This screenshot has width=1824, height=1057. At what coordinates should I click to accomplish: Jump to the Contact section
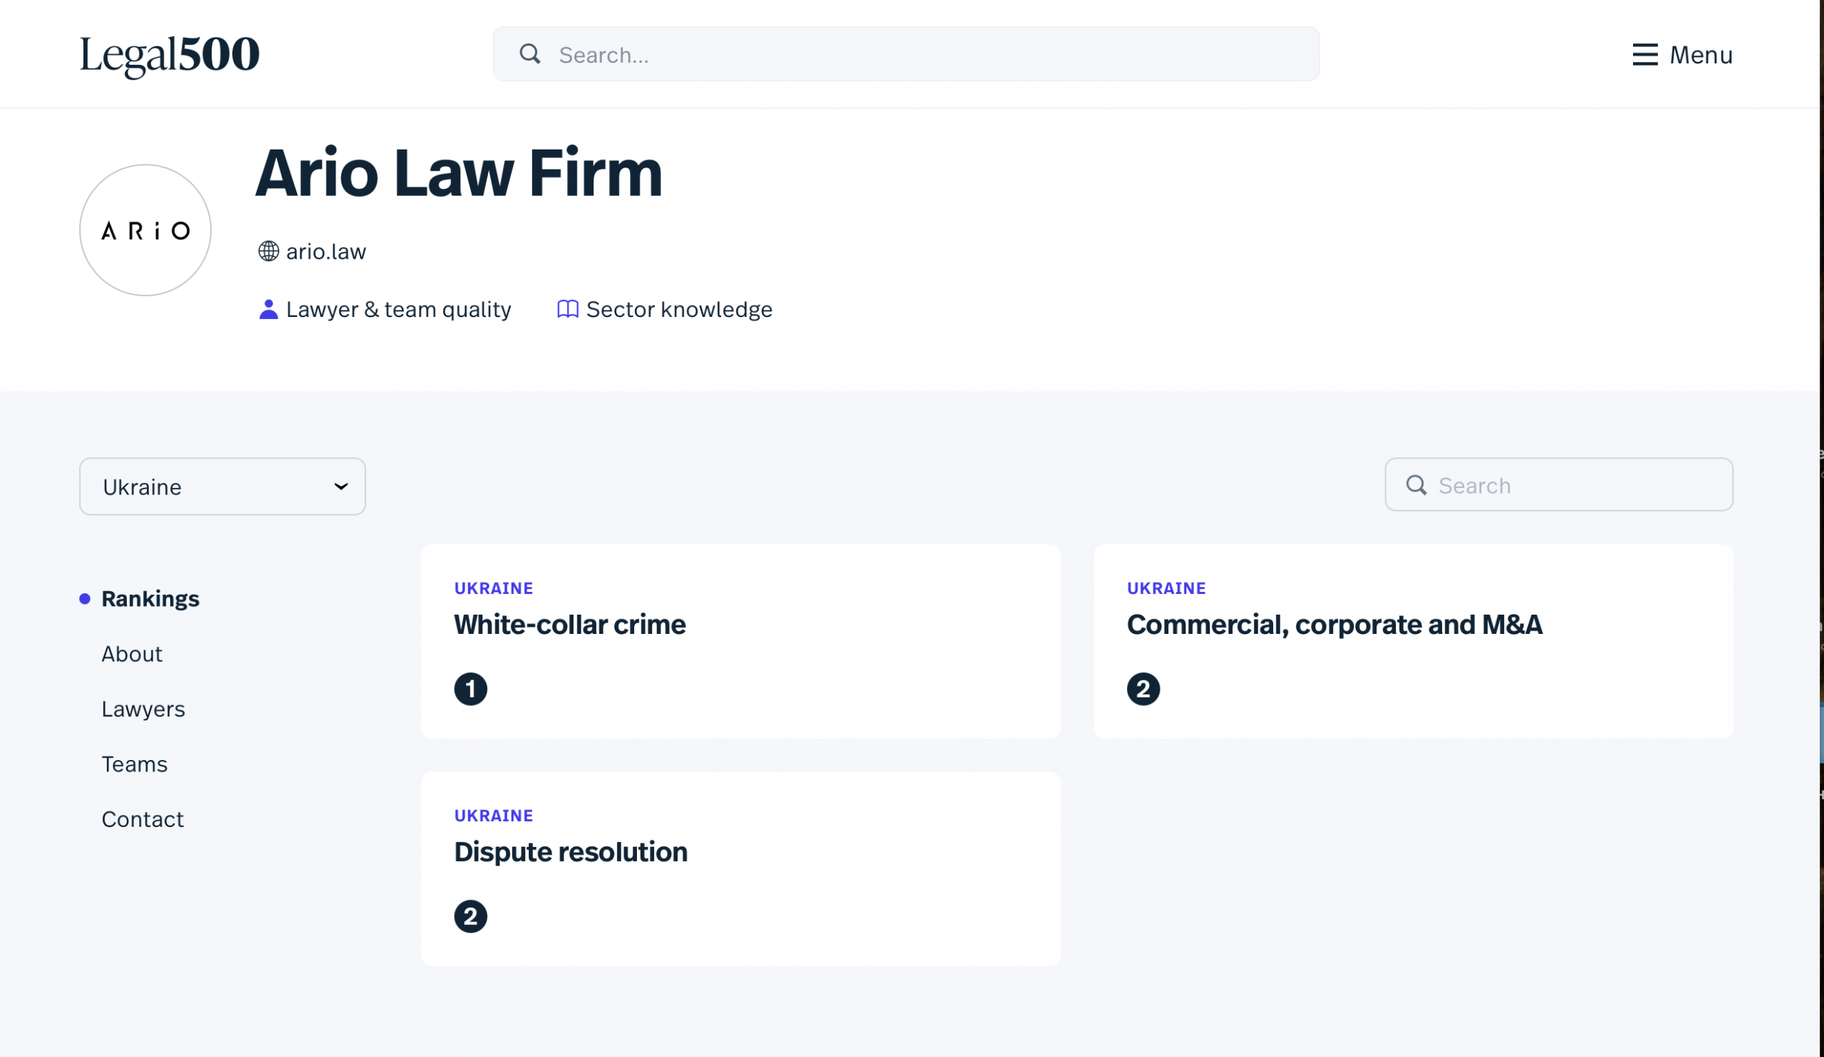[x=142, y=819]
